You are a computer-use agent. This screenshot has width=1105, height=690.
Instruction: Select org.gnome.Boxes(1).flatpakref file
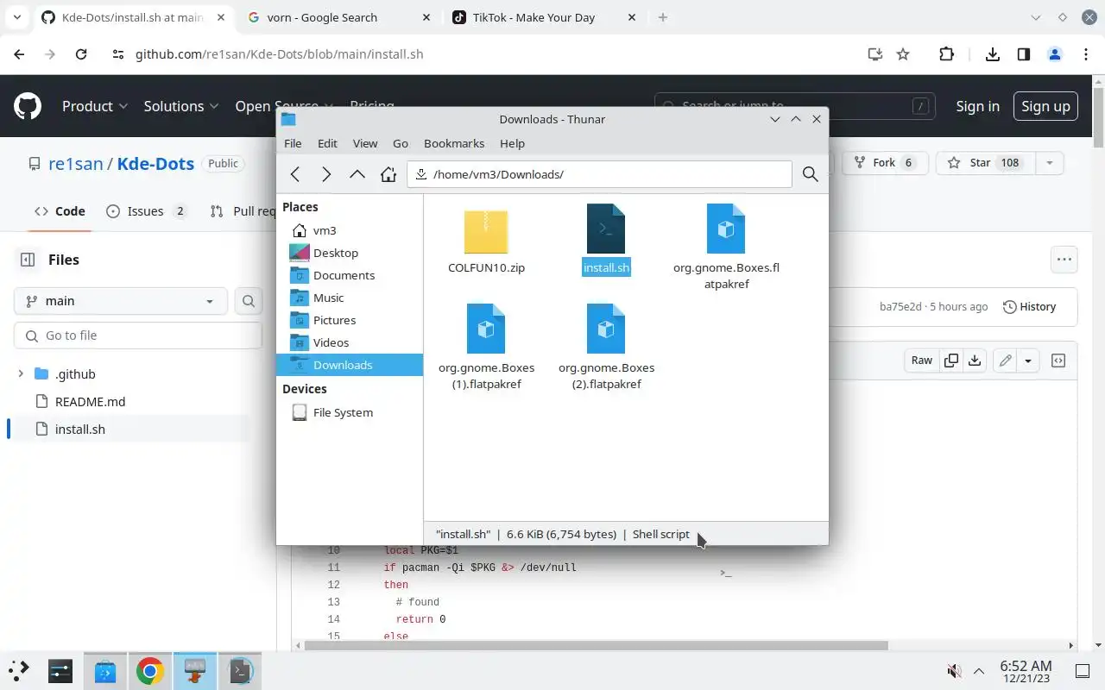(x=486, y=347)
